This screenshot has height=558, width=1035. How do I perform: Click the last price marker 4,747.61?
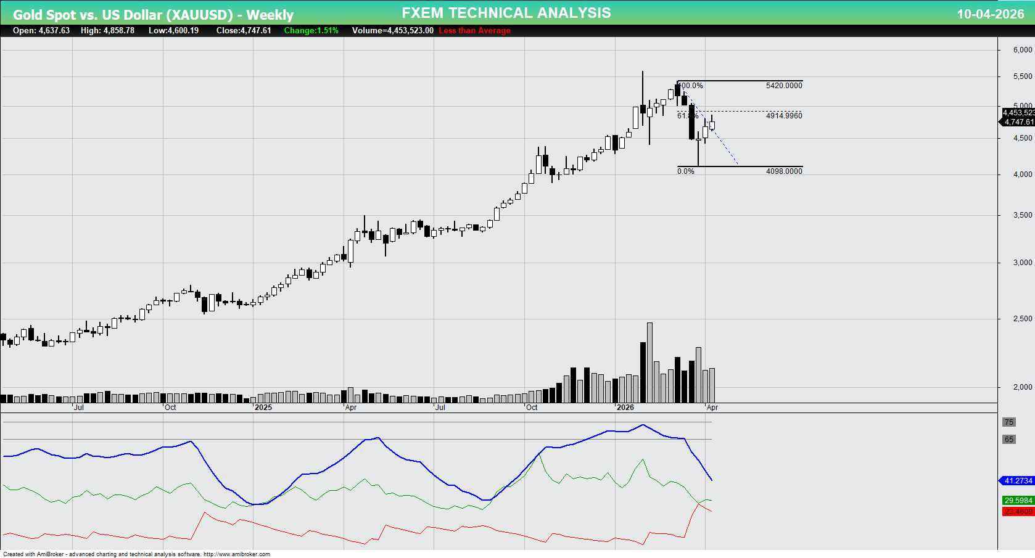click(1016, 123)
